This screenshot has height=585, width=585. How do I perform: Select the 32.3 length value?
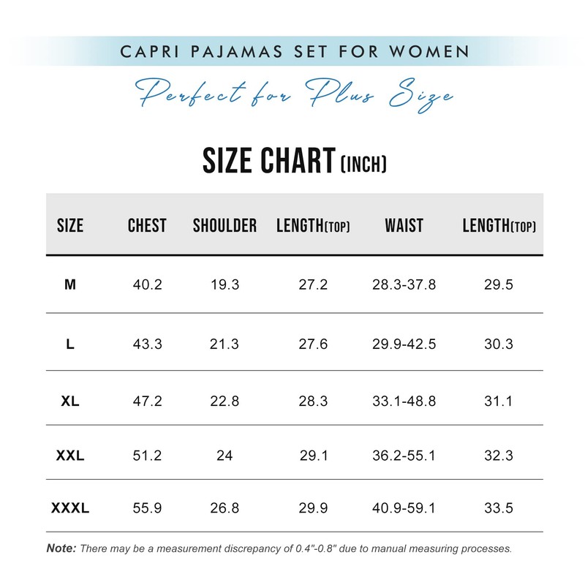(x=499, y=456)
